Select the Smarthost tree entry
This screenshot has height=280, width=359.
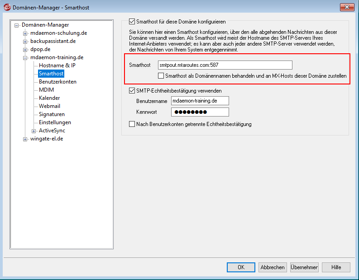pyautogui.click(x=51, y=74)
